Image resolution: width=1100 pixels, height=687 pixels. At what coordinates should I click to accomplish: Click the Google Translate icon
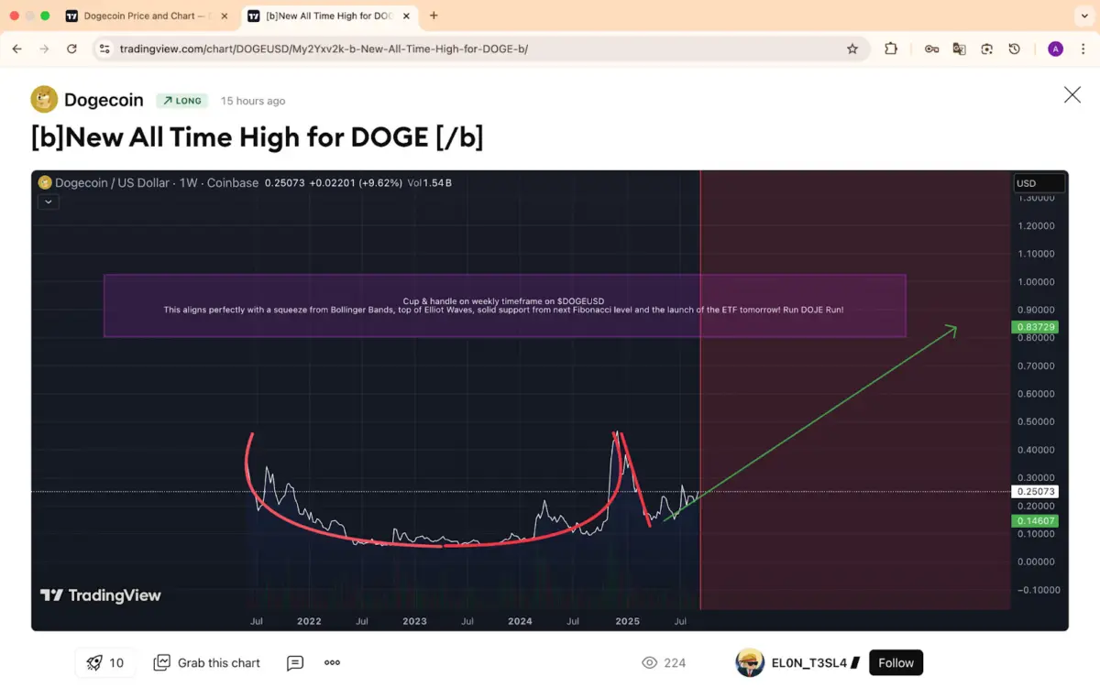(959, 49)
